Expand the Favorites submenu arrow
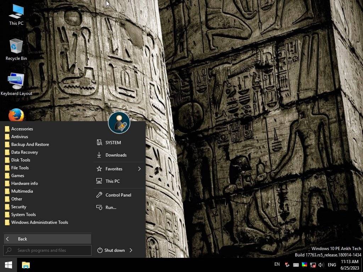 (x=139, y=169)
